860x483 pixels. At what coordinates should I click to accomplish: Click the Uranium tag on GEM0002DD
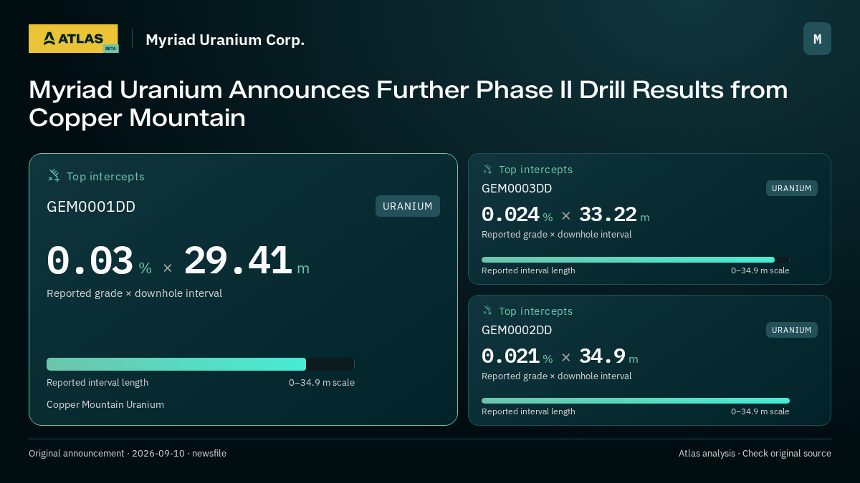pos(792,330)
